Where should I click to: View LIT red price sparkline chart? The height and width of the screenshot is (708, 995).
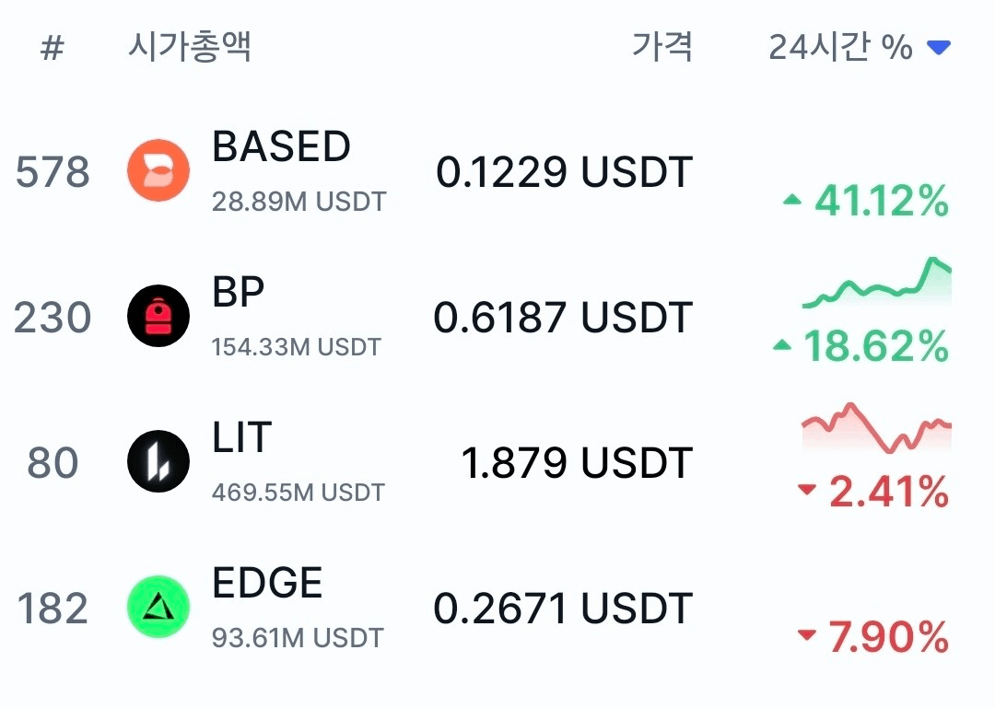877,427
